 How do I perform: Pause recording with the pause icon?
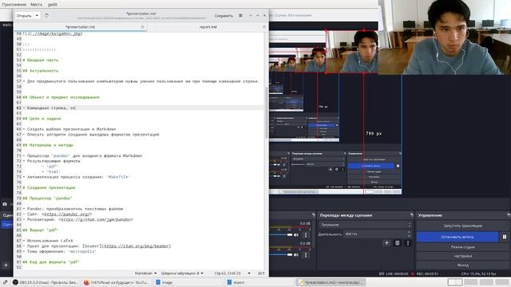click(x=504, y=237)
